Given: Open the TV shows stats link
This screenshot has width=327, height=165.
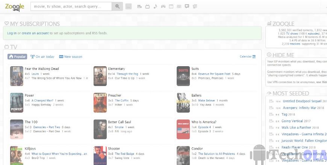Looking at the screenshot, I should 292,33.
